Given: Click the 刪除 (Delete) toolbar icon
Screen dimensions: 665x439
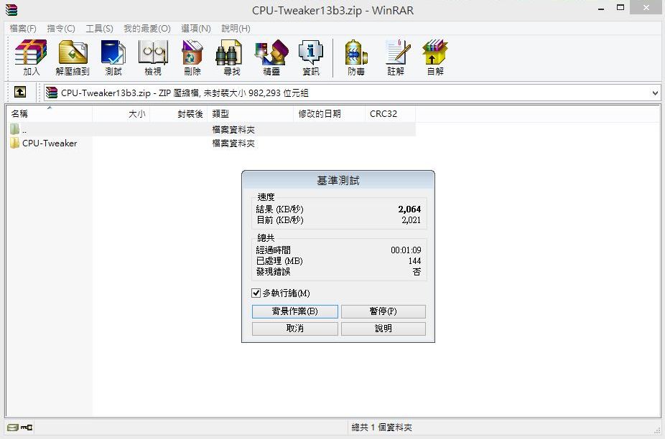Looking at the screenshot, I should [192, 57].
